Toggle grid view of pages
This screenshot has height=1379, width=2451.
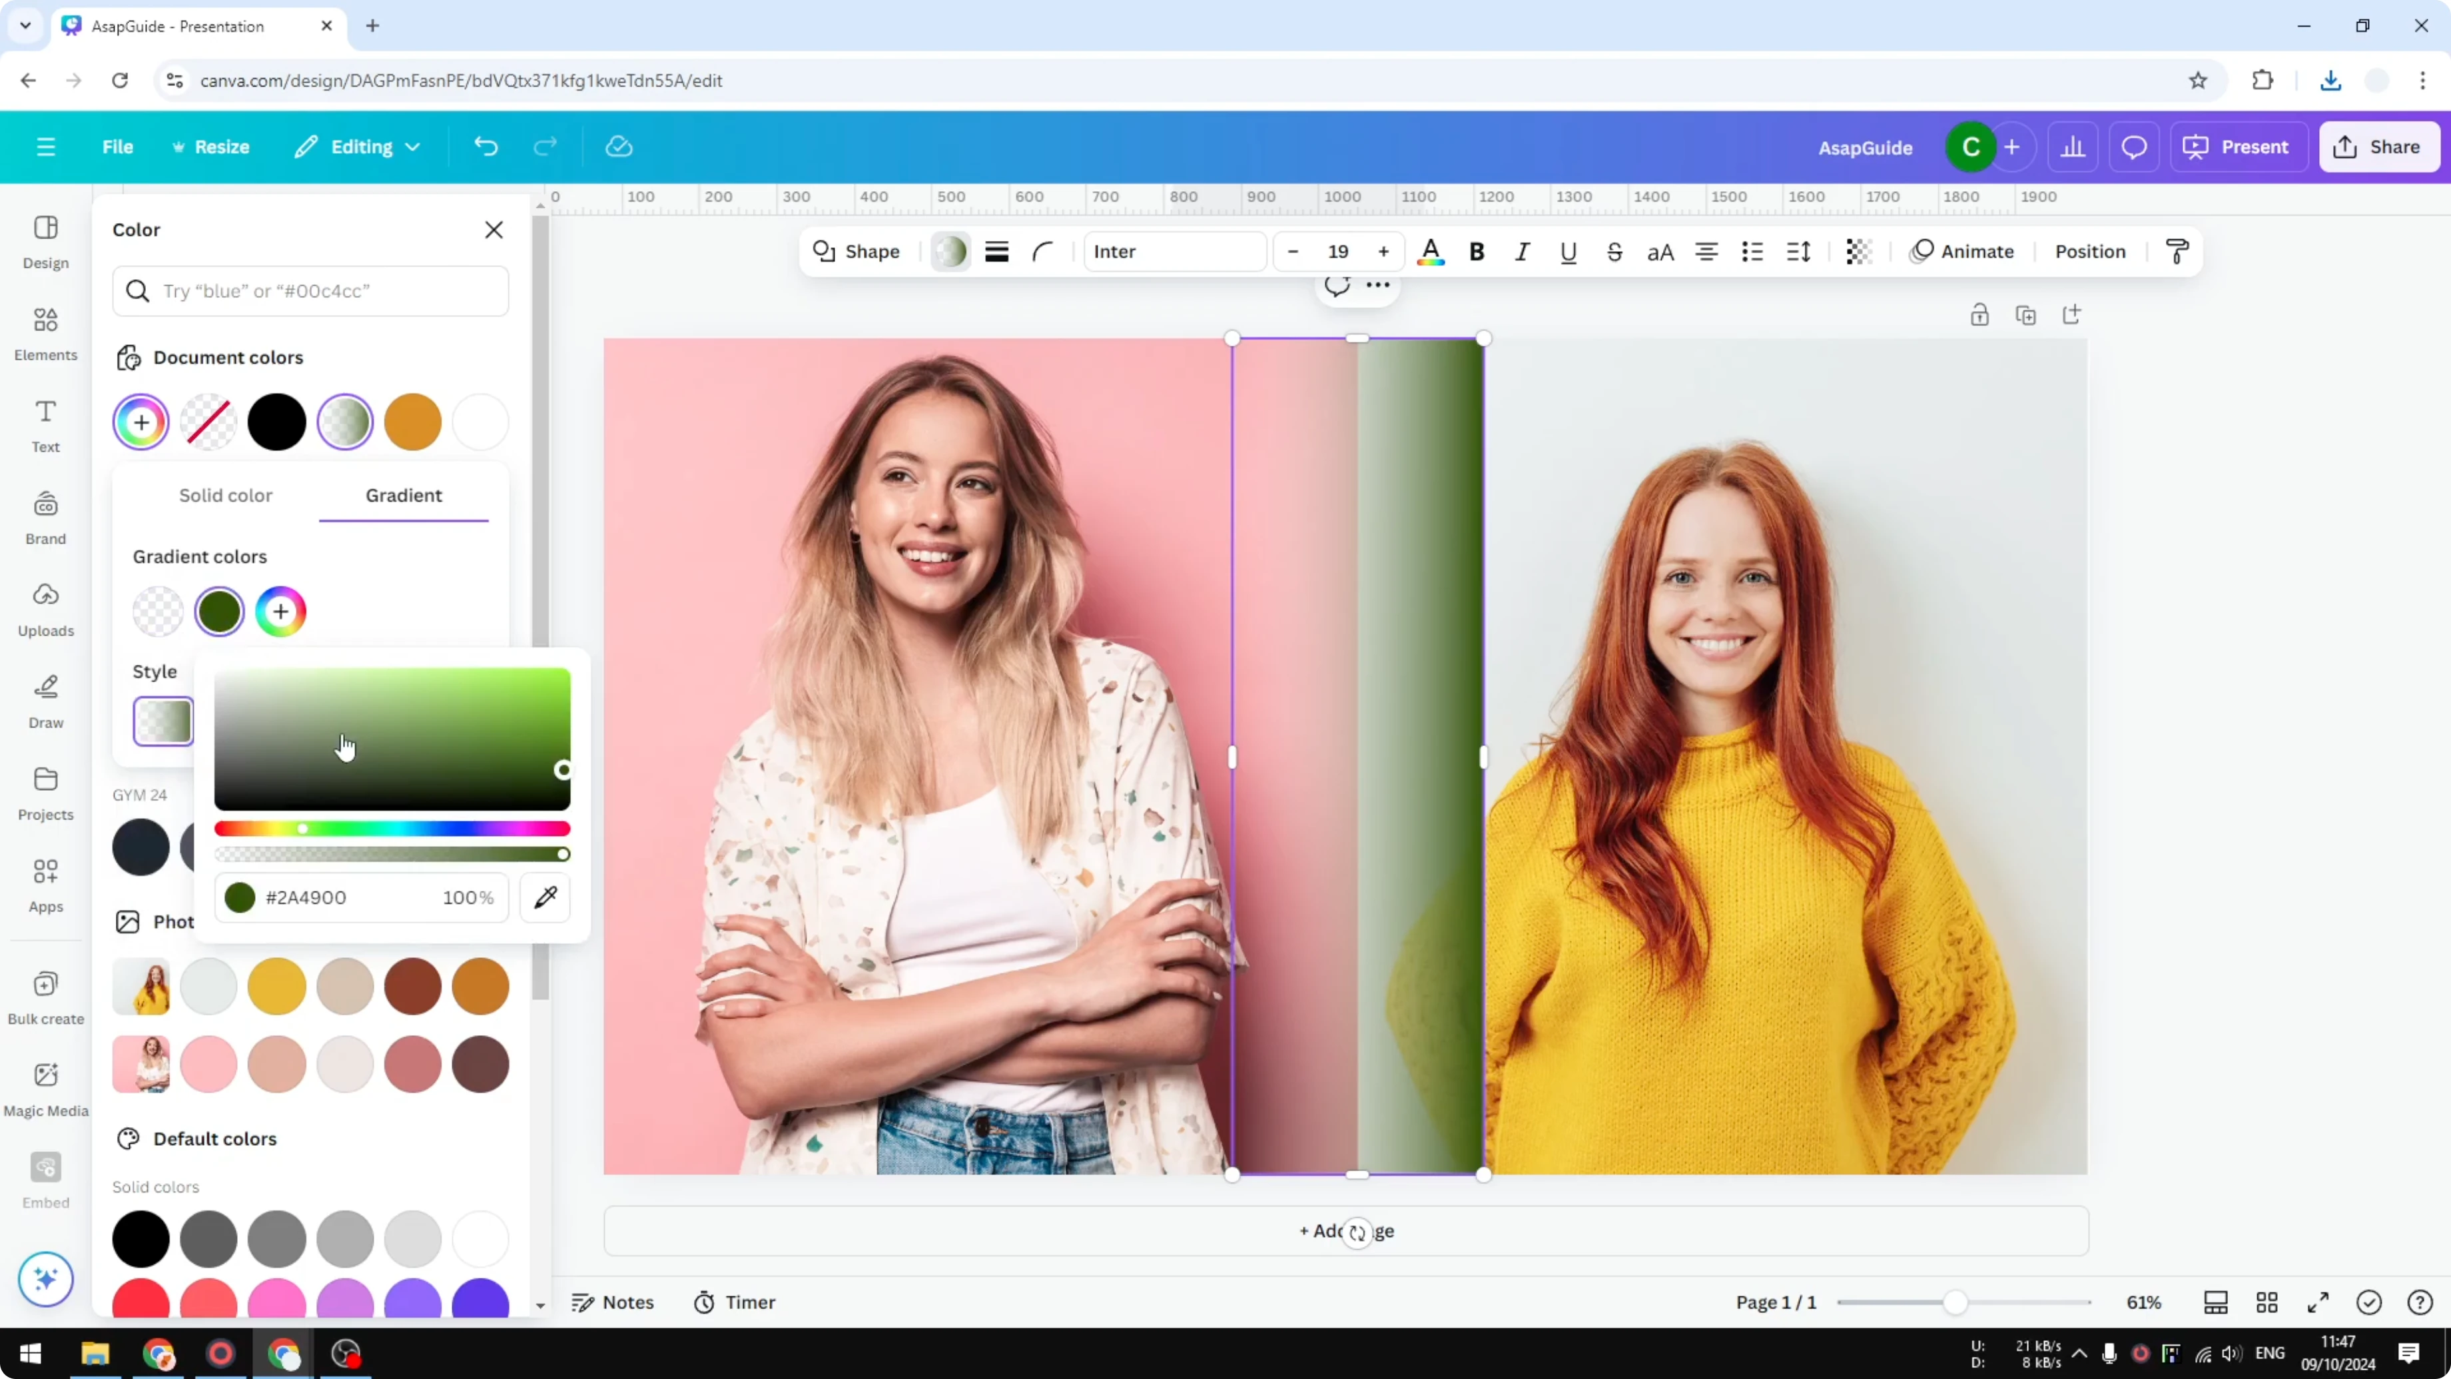click(x=2267, y=1302)
